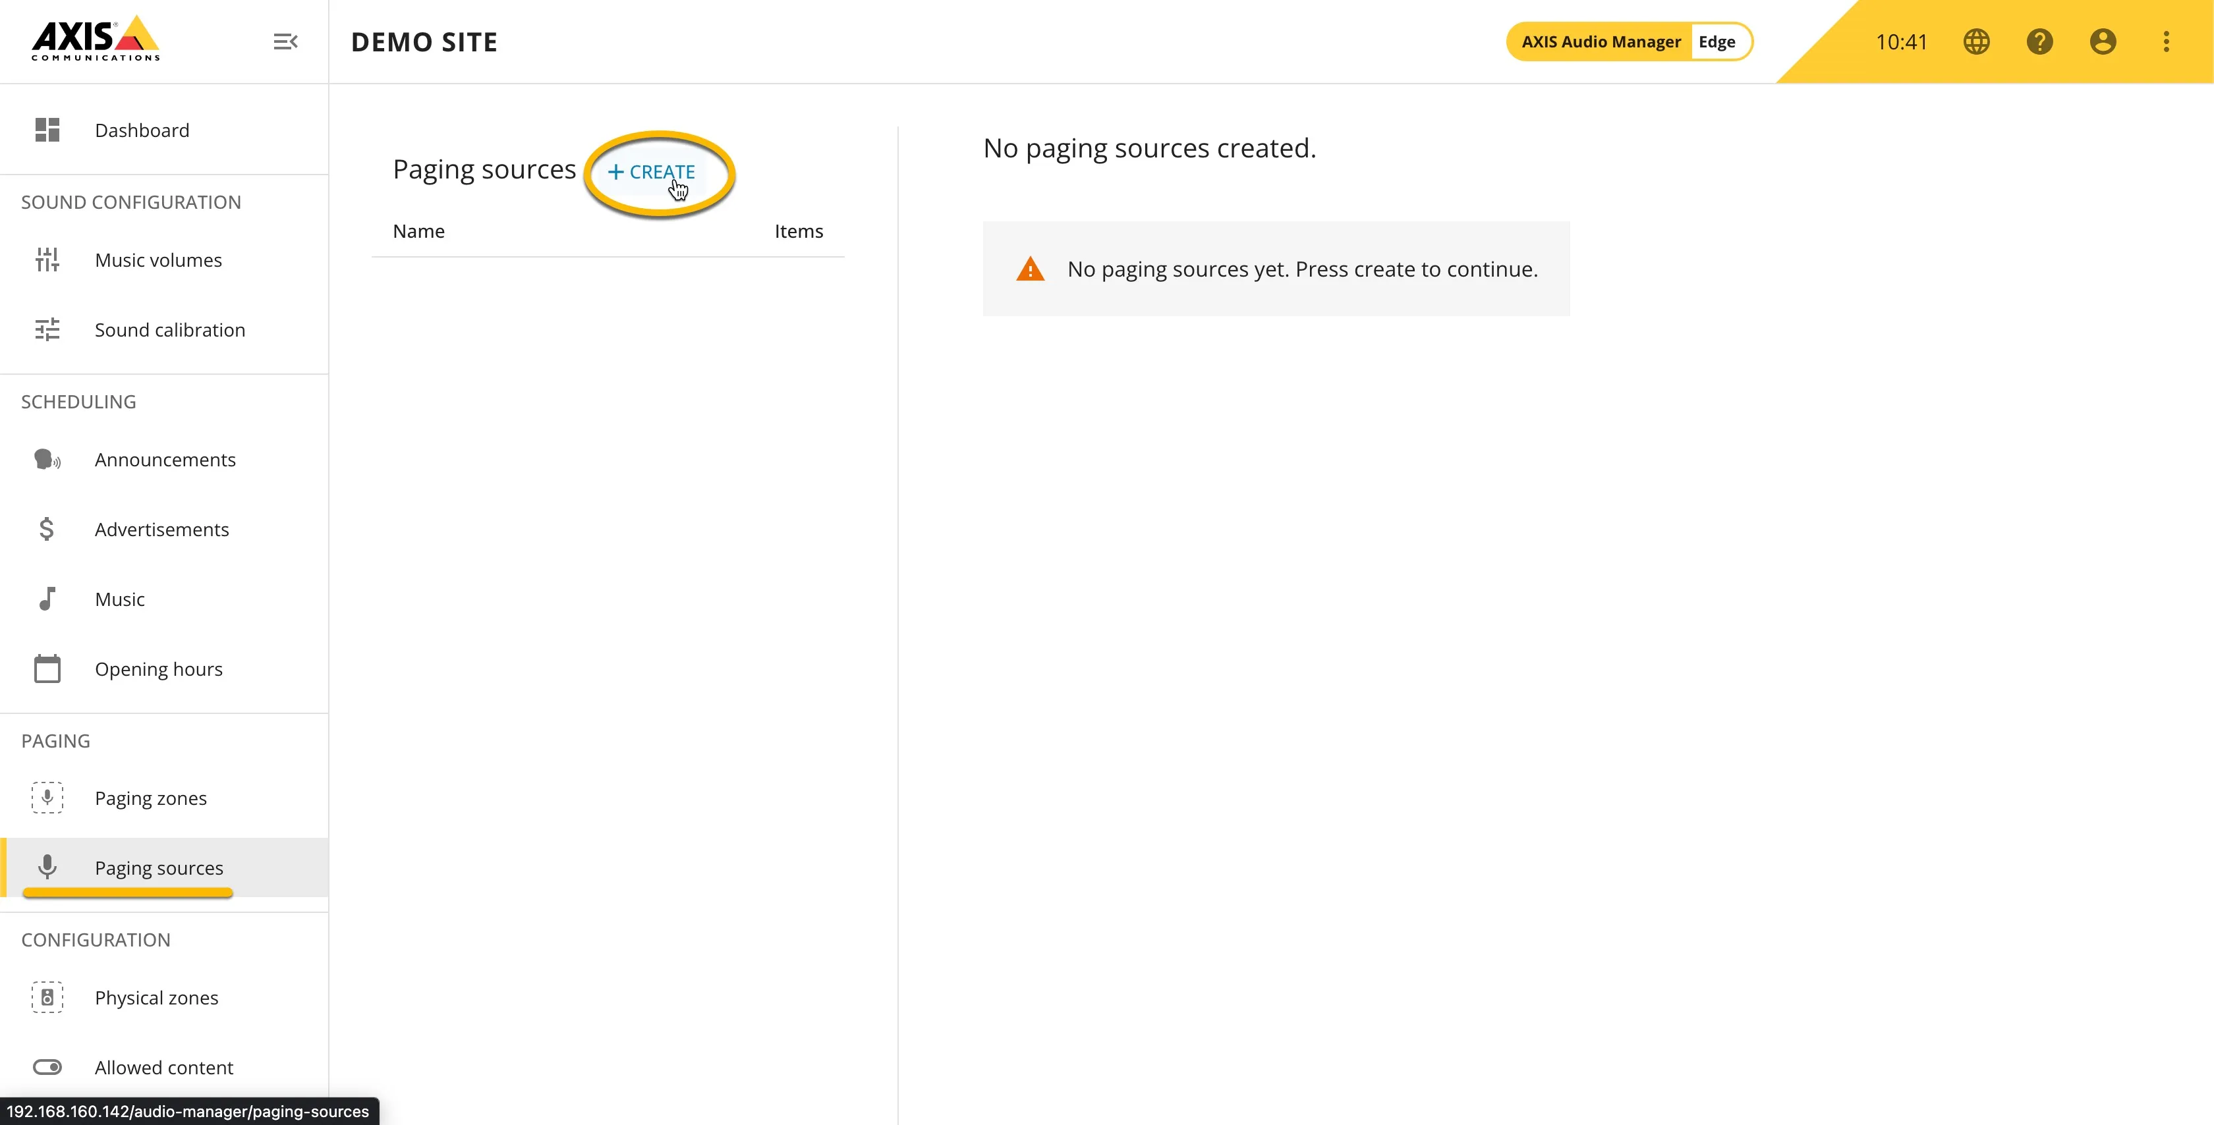The height and width of the screenshot is (1125, 2214).
Task: Open the user account icon
Action: [2102, 41]
